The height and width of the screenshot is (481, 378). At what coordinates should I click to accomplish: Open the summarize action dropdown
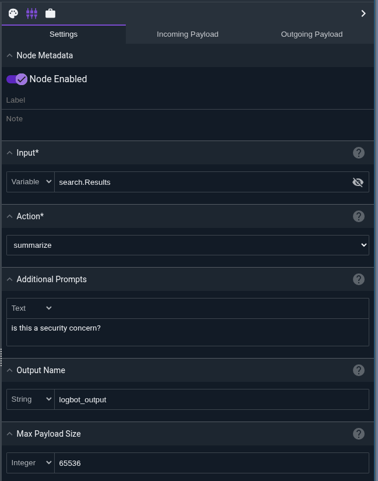[x=188, y=245]
